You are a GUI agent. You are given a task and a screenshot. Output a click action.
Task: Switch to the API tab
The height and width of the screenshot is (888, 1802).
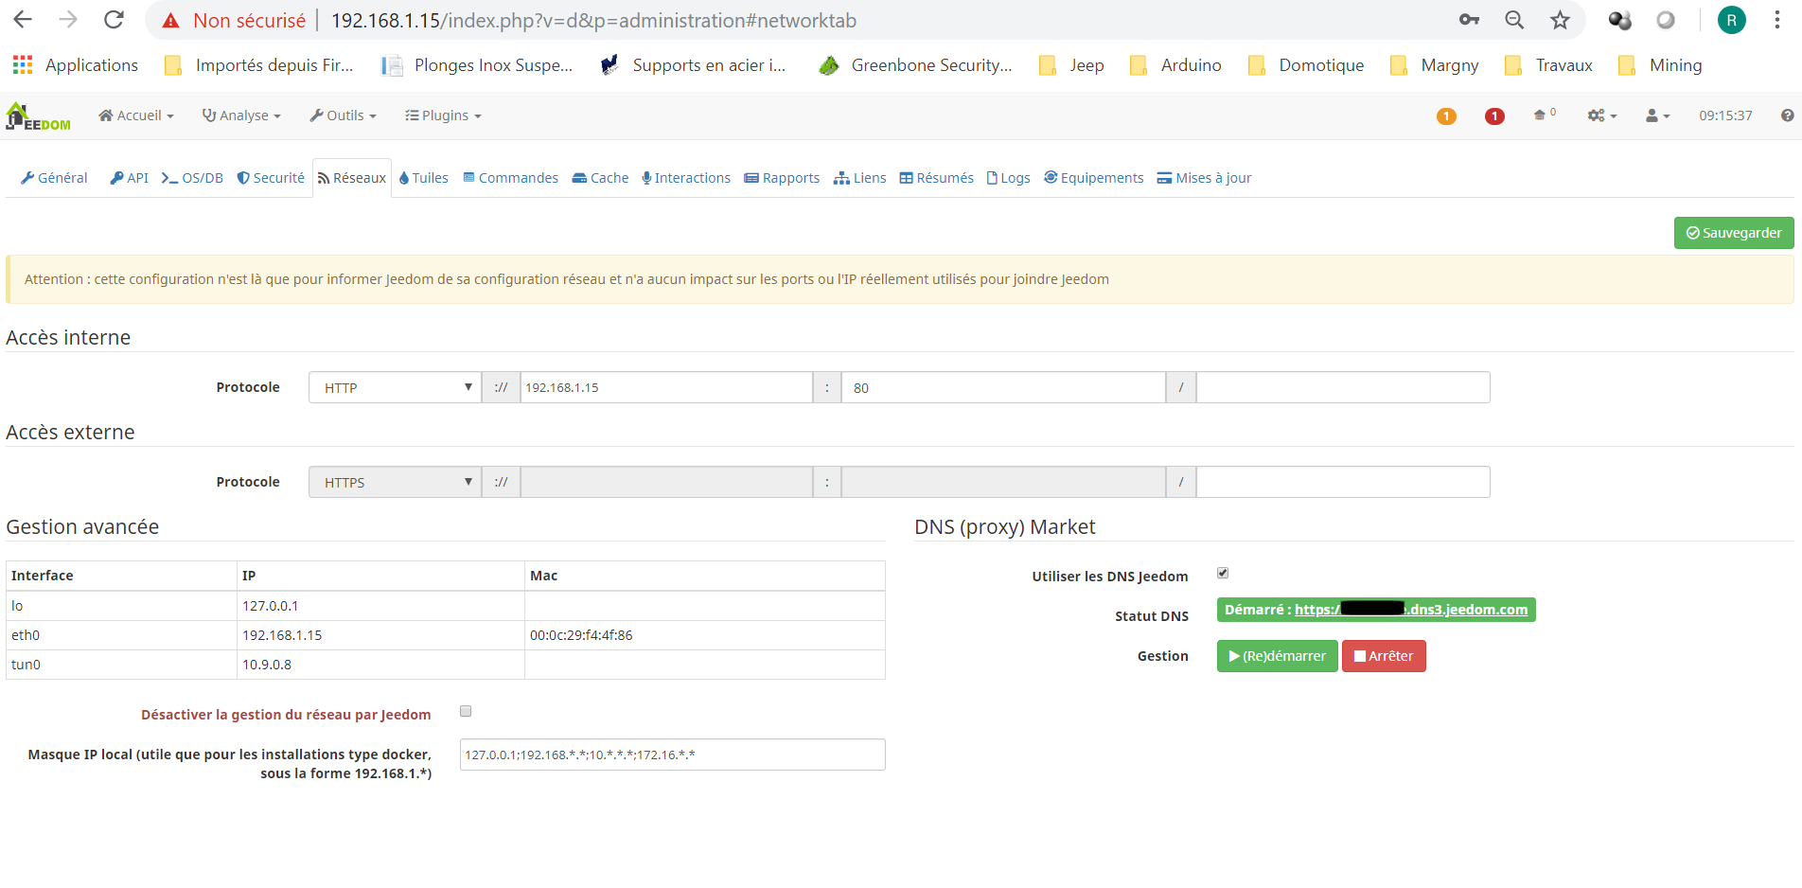129,178
